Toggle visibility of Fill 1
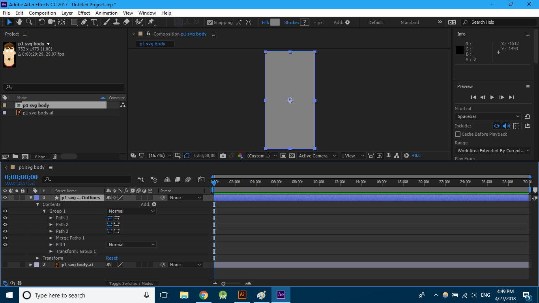This screenshot has width=539, height=303. click(x=5, y=245)
